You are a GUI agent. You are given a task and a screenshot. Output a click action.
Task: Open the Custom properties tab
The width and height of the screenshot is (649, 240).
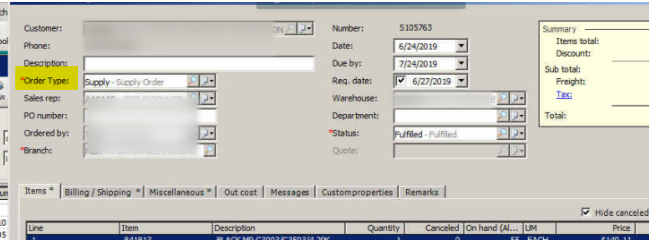(357, 192)
